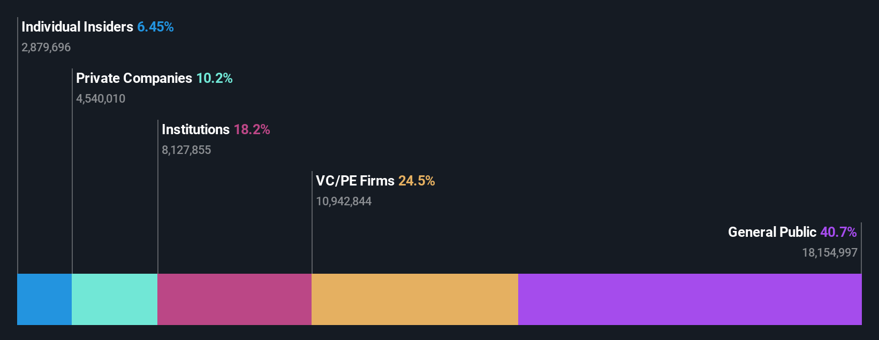Viewport: 879px width, 340px height.
Task: Click the 18.2% percentage value
Action: (252, 129)
